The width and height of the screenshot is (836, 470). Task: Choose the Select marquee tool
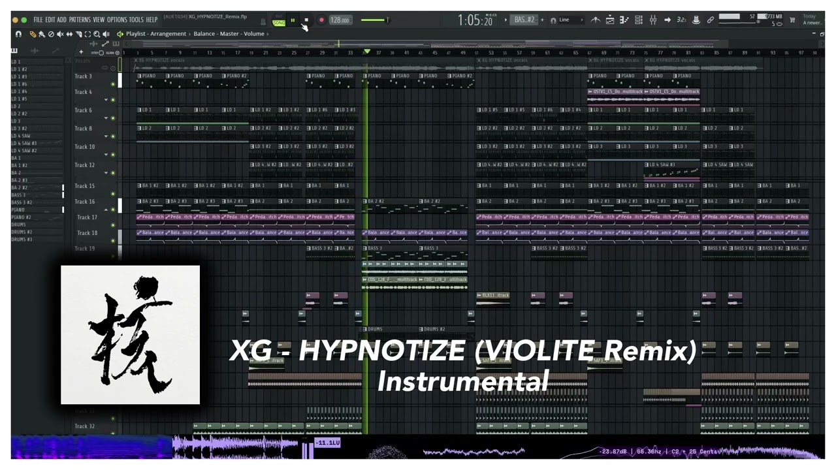coord(88,34)
